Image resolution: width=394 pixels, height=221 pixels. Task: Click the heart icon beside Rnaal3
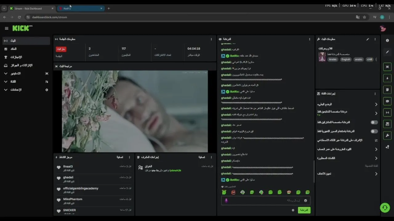[x=58, y=168]
